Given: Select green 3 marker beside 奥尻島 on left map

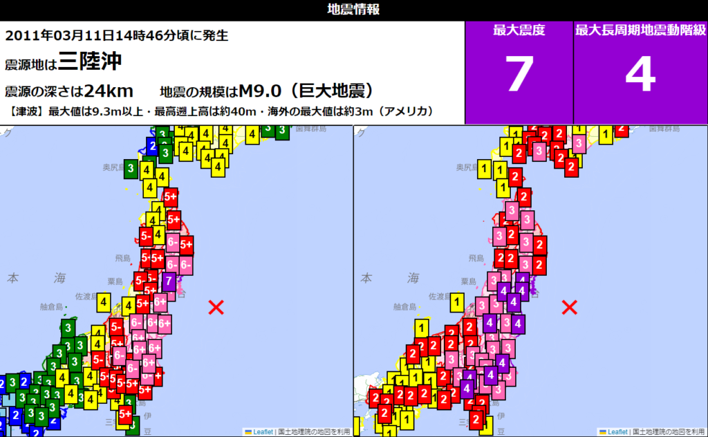Looking at the screenshot, I should tap(131, 167).
